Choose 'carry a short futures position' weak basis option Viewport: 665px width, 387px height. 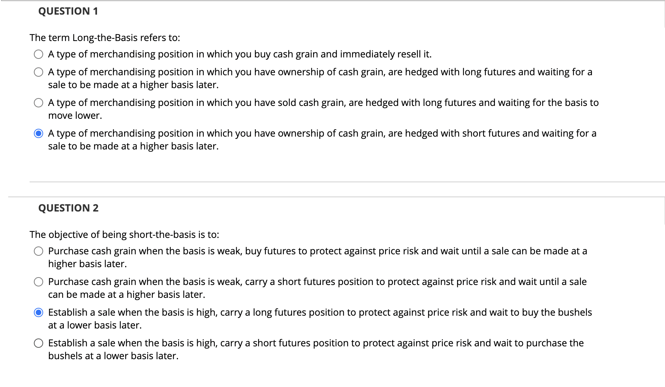click(39, 282)
